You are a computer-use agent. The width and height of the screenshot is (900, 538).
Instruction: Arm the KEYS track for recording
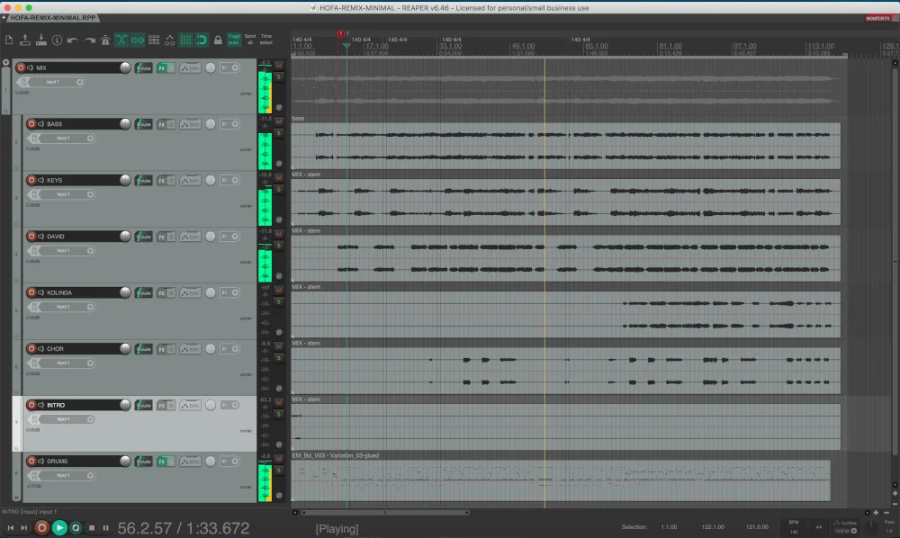click(31, 180)
